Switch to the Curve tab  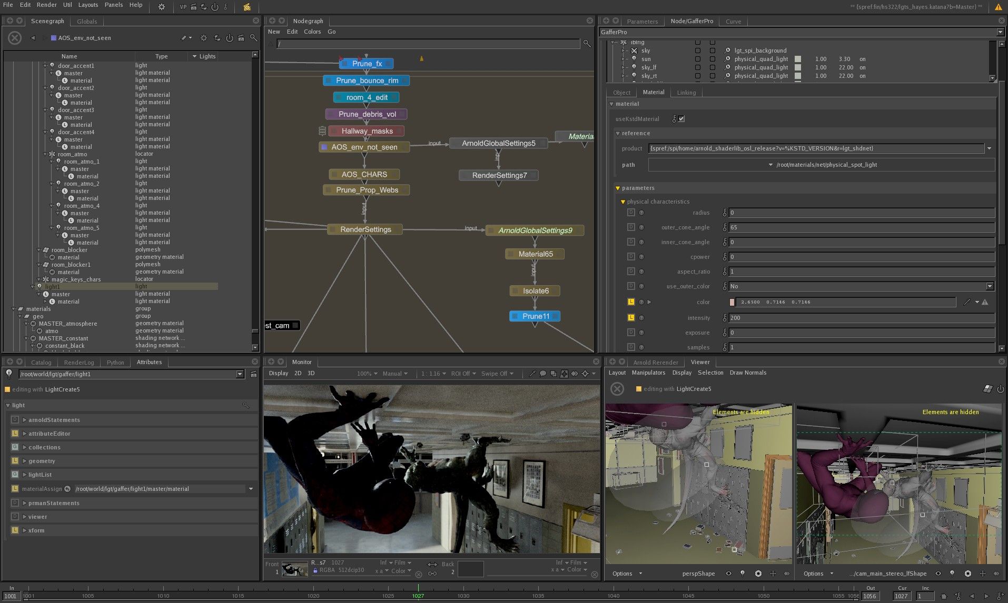pyautogui.click(x=733, y=22)
